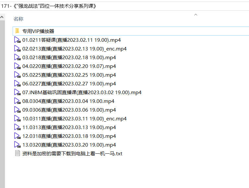Select file name 13.0320直播(直播2023.03.20 19.00).mp4

click(69, 145)
